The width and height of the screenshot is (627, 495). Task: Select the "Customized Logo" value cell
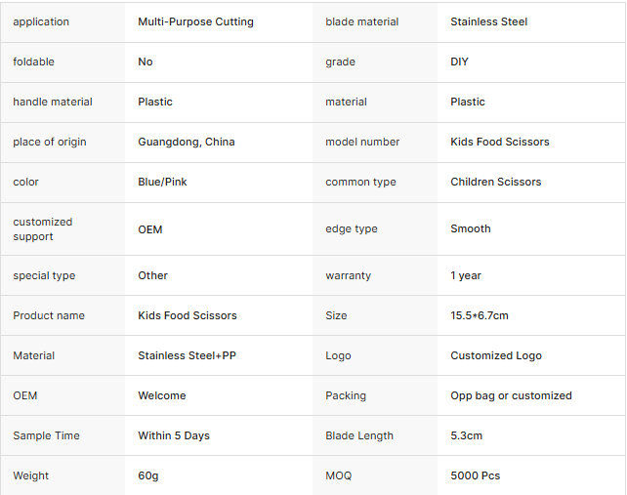tap(495, 355)
